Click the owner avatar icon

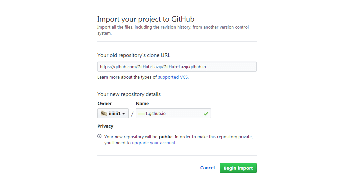104,114
